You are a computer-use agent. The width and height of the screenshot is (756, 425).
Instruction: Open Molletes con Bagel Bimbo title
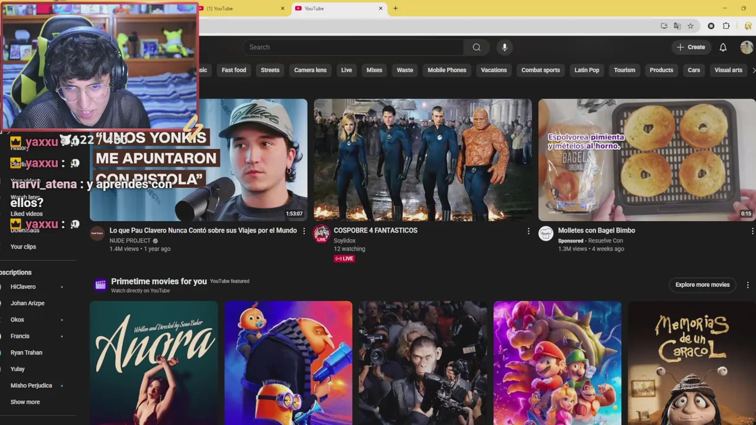tap(597, 231)
